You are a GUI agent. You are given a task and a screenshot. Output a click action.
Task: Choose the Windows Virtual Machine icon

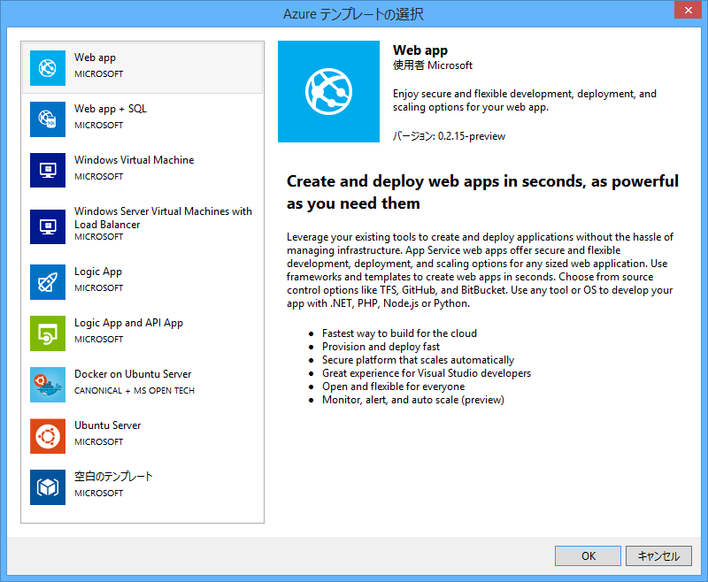(x=48, y=170)
